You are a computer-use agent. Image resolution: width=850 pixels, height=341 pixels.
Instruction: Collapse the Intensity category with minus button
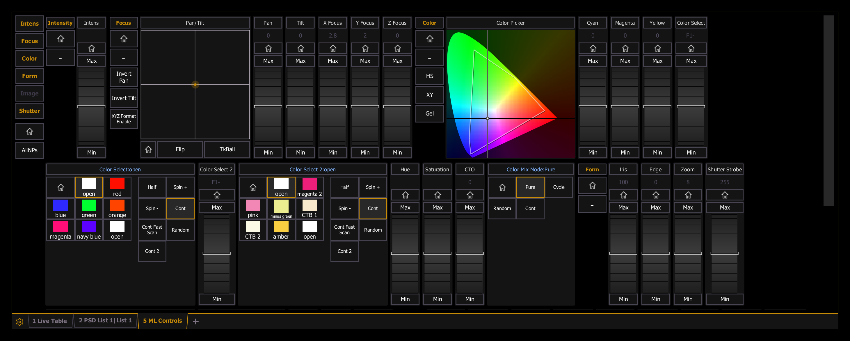coord(61,58)
